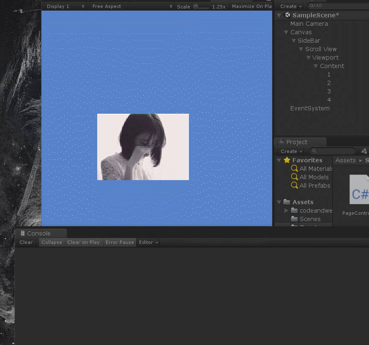
Task: Switch to the Project tab
Action: 300,142
